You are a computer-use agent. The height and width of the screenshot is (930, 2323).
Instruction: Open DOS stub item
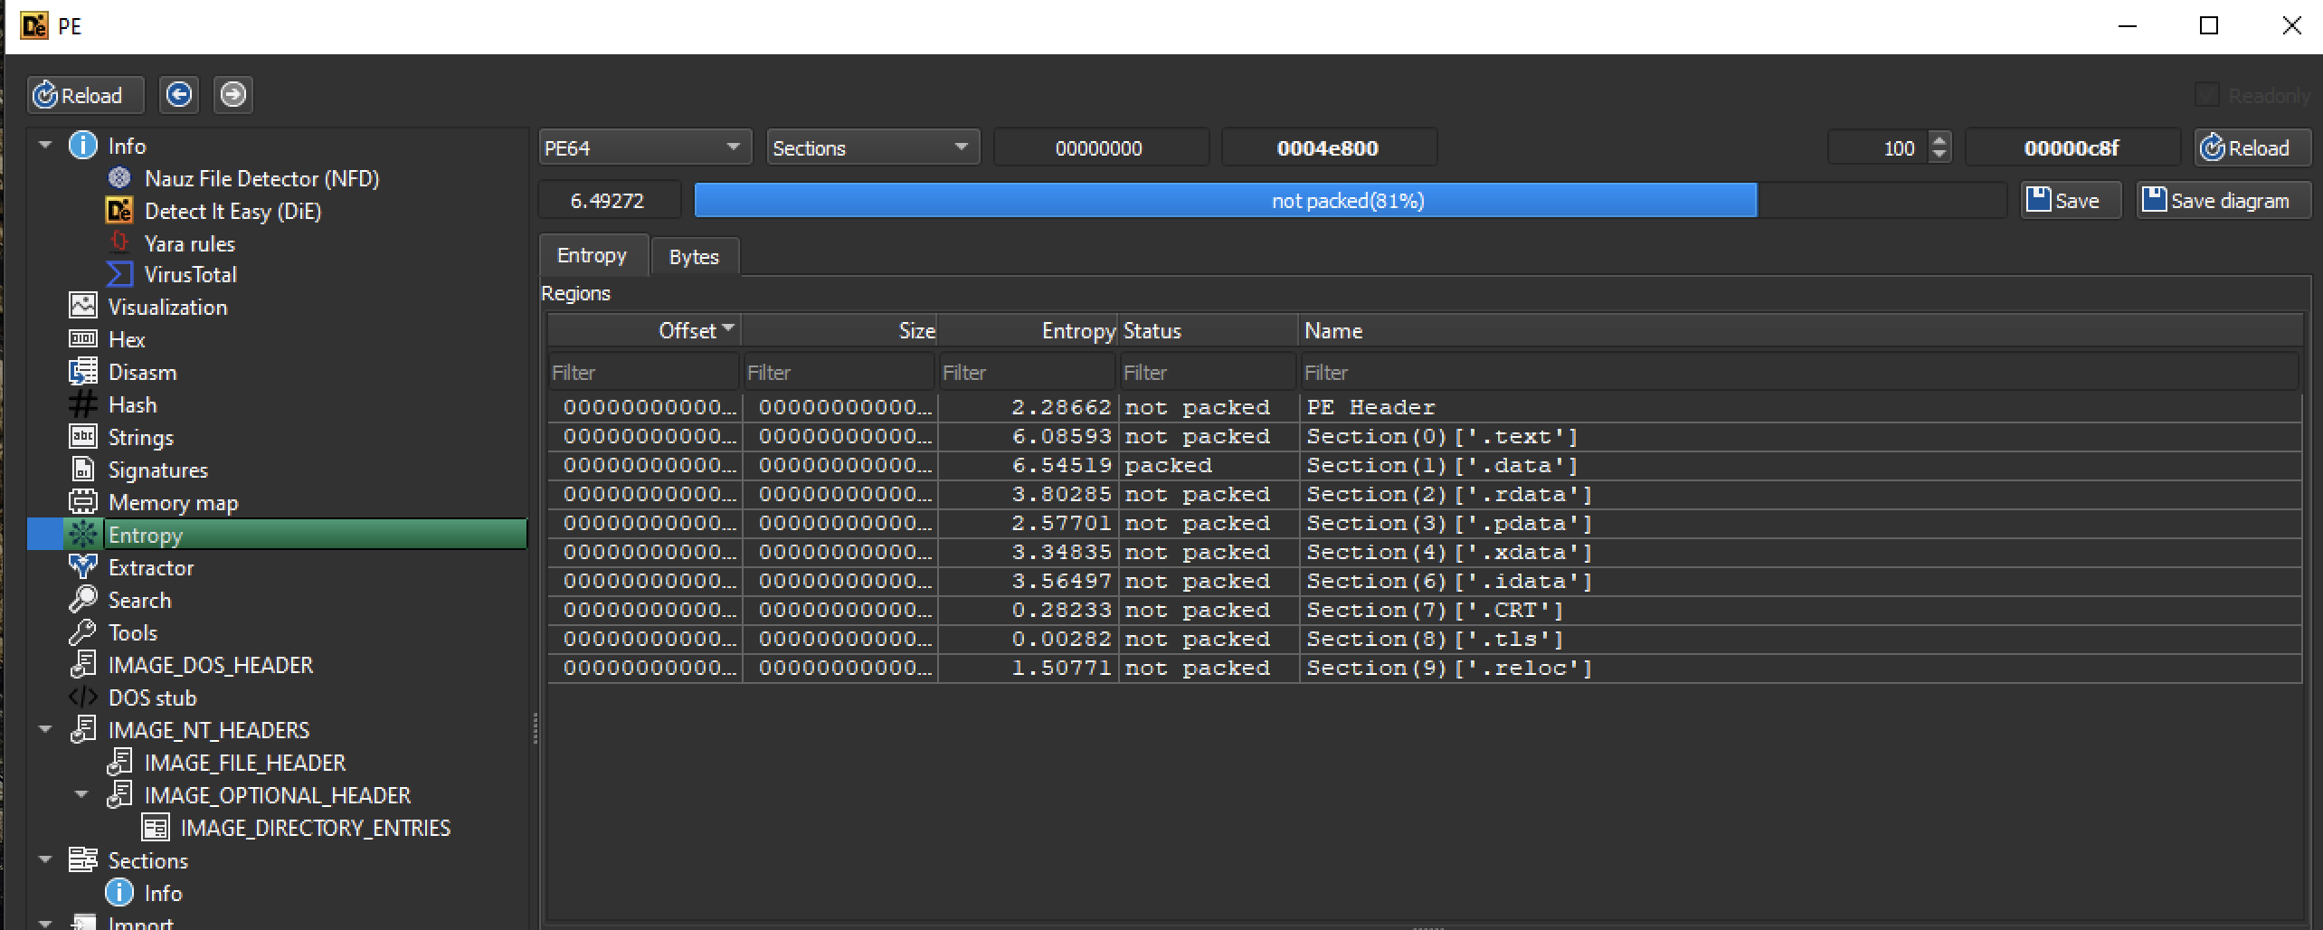tap(152, 697)
